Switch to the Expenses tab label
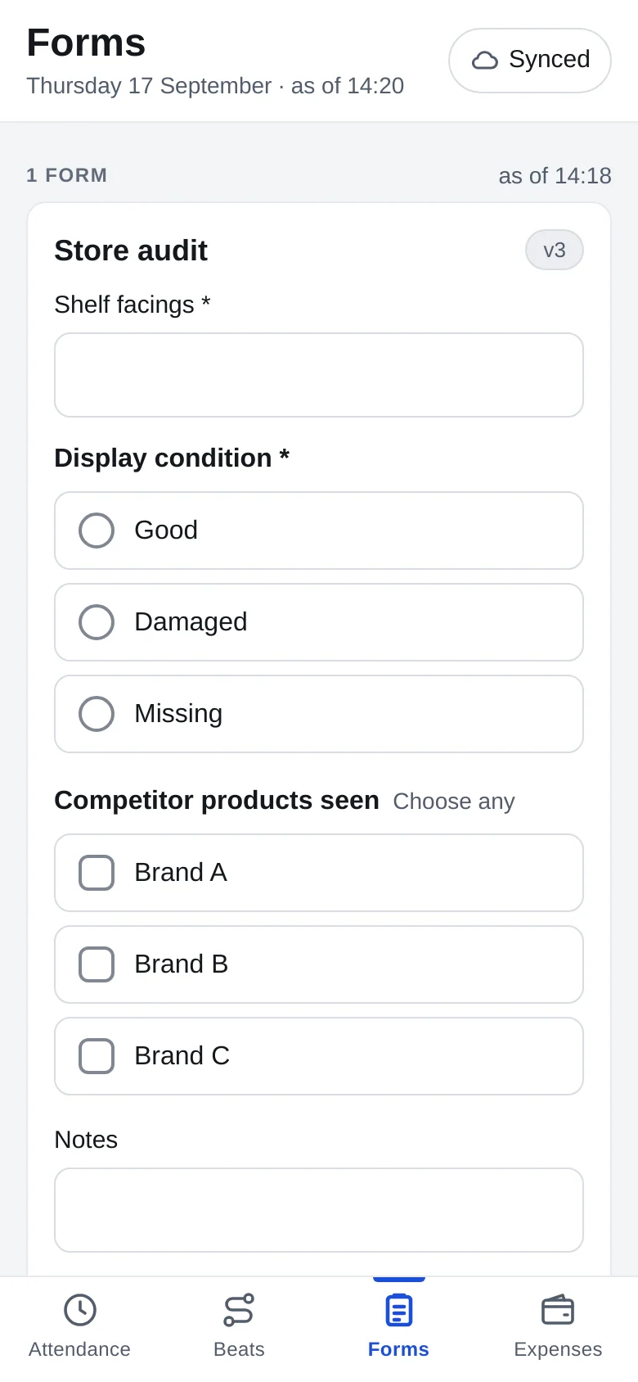This screenshot has height=1382, width=638. tap(558, 1349)
